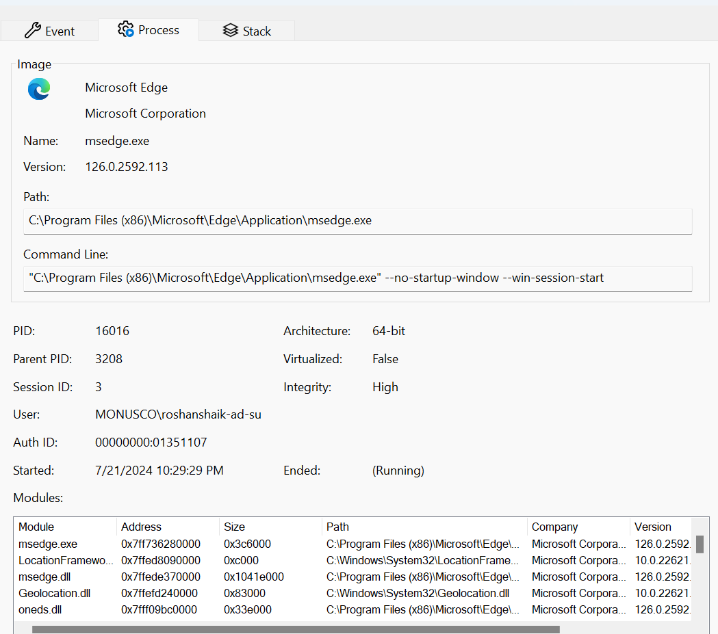The width and height of the screenshot is (718, 634).
Task: Click the Virtualized value False
Action: 385,359
